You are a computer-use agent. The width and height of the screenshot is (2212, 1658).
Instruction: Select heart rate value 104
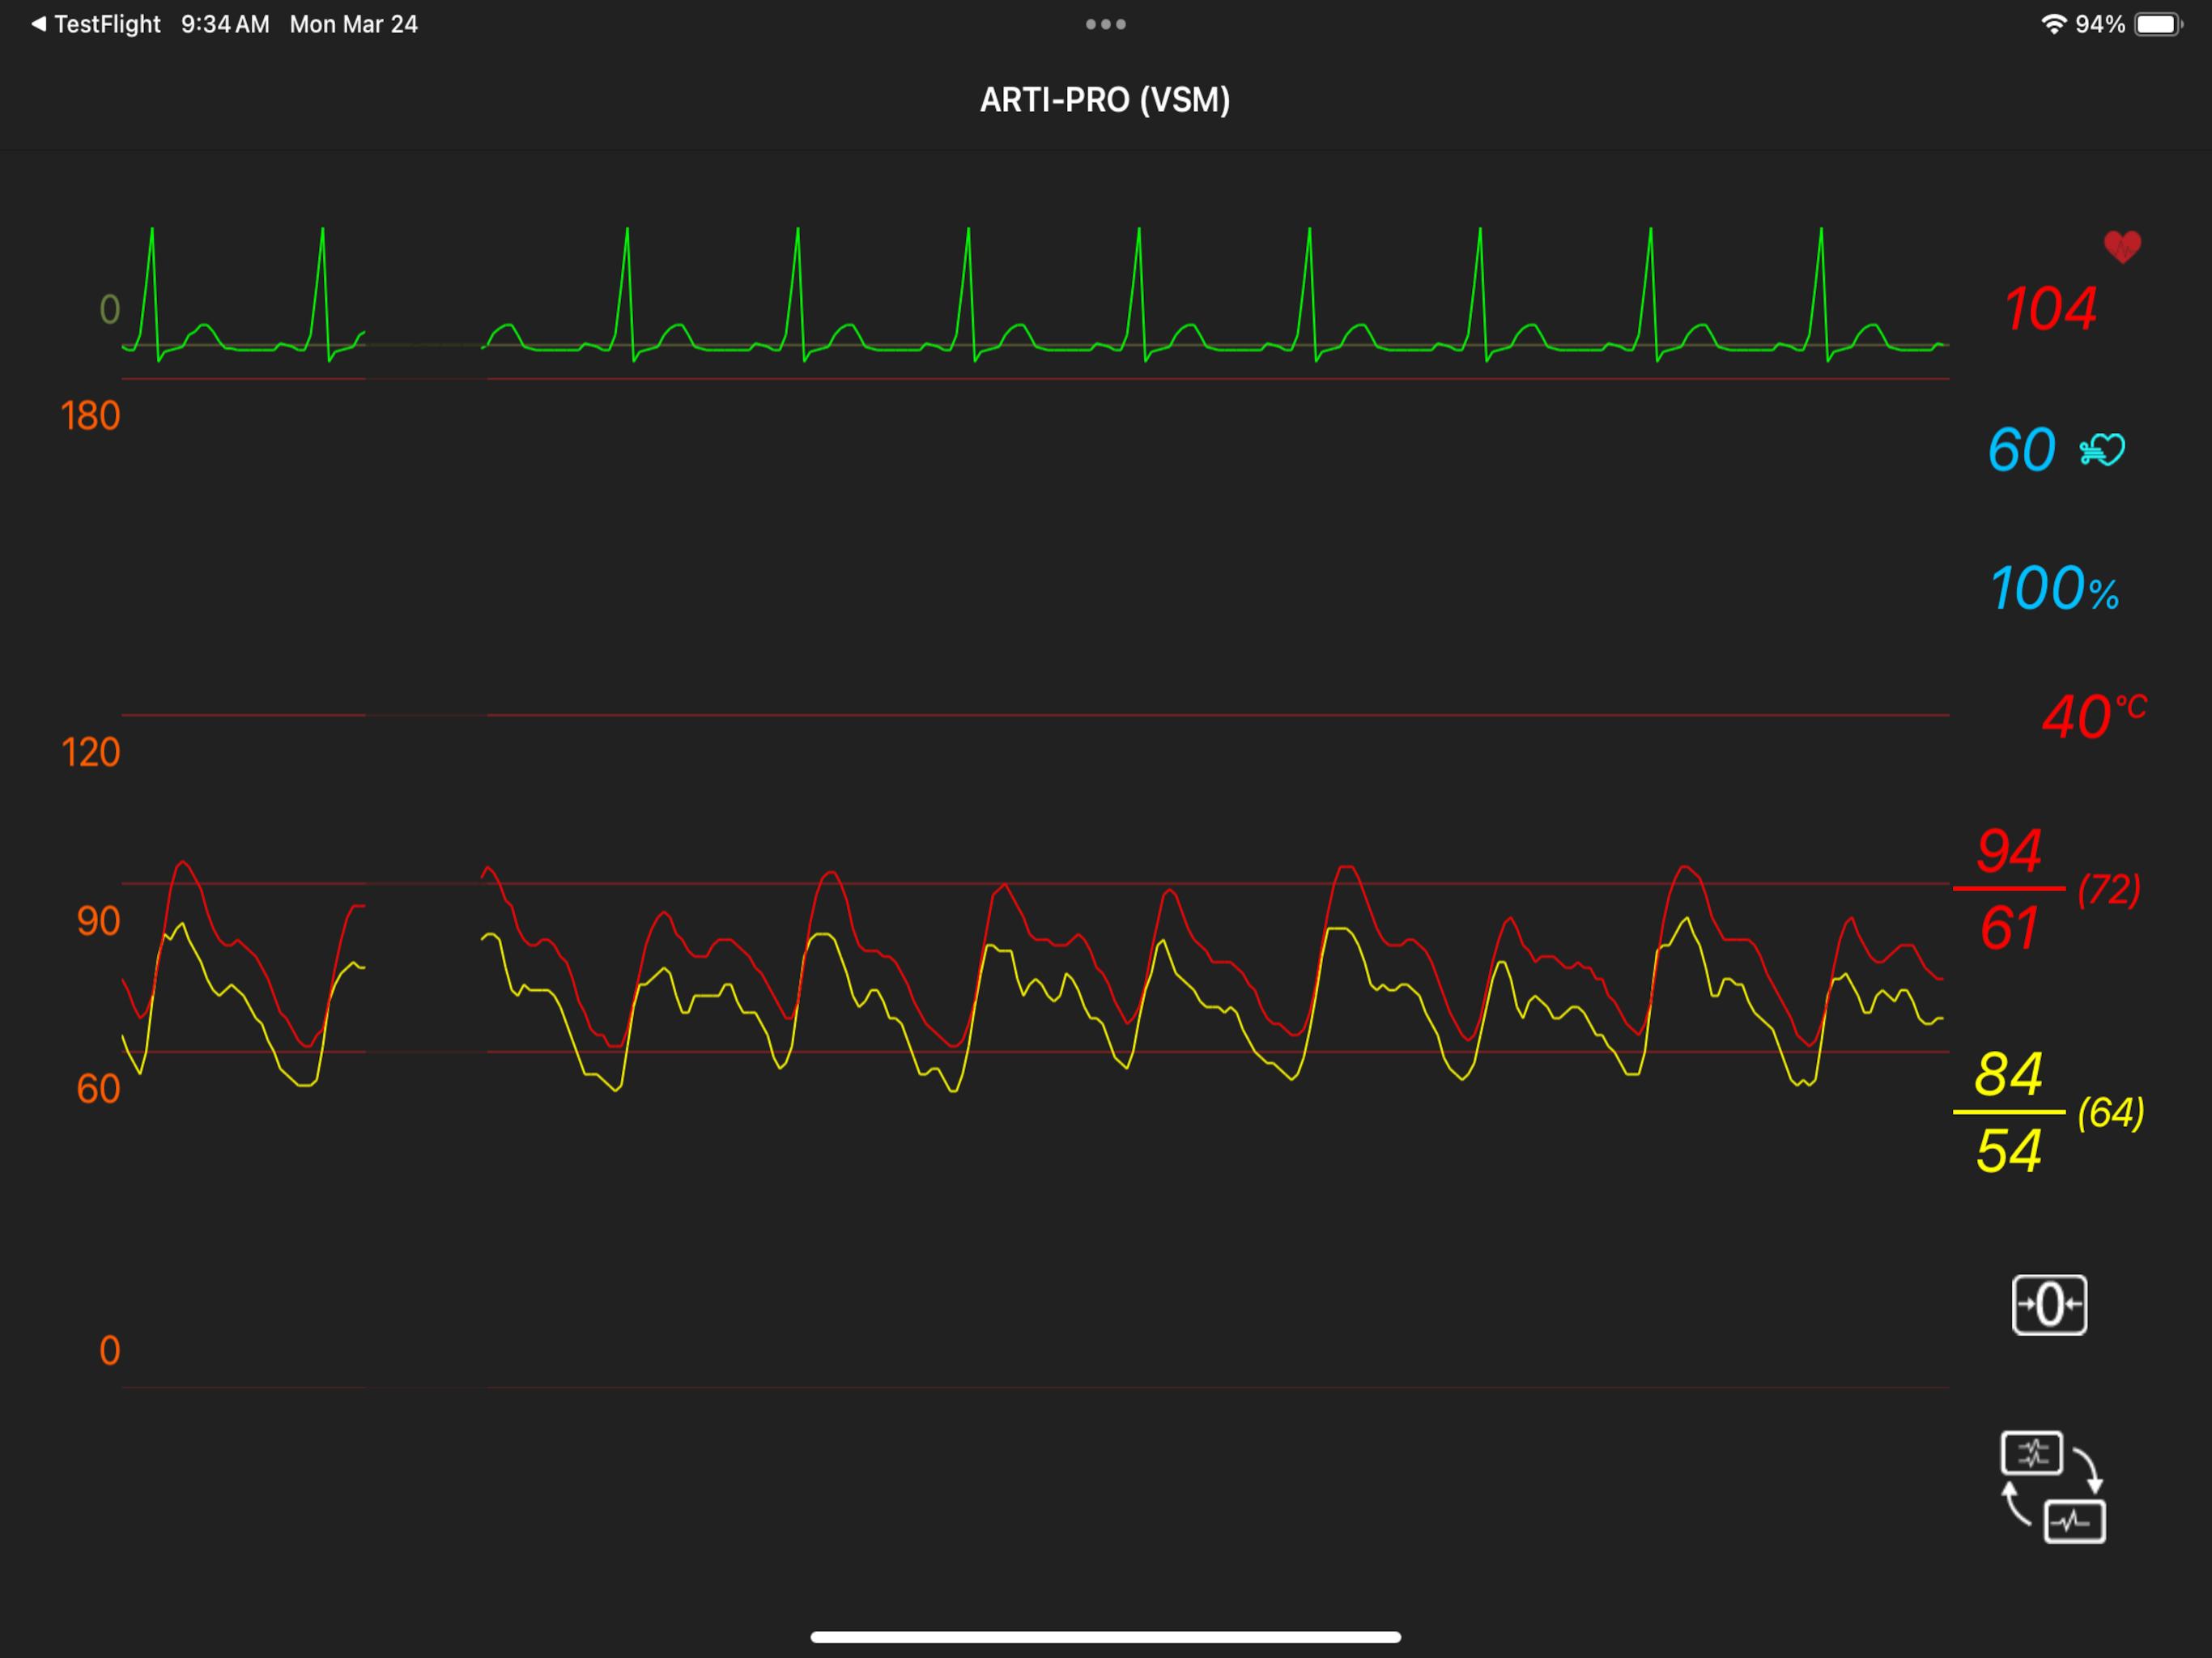point(2050,308)
